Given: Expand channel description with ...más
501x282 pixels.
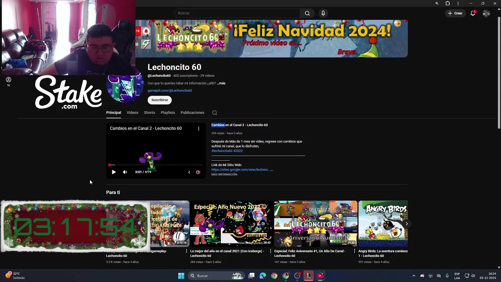Looking at the screenshot, I should (221, 83).
